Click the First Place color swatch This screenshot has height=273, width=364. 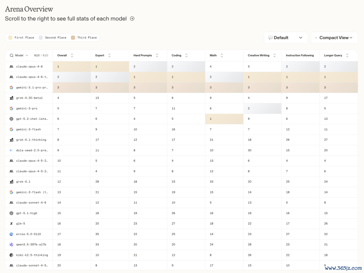tap(10, 38)
